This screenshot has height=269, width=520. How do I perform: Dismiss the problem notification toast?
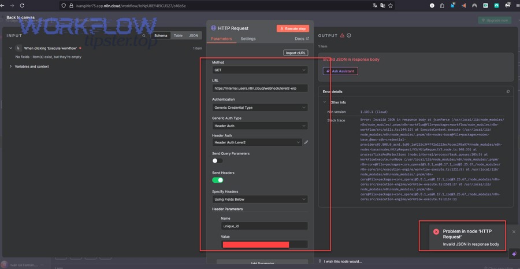(514, 231)
